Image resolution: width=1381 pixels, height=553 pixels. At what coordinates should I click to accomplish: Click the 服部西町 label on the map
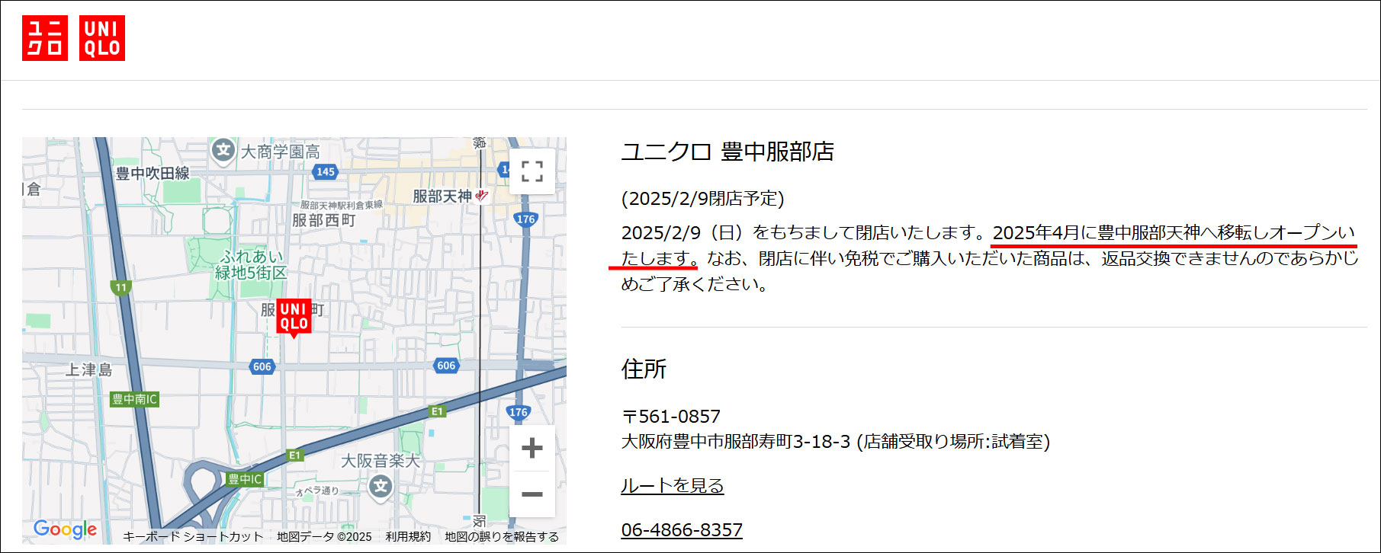pos(323,220)
